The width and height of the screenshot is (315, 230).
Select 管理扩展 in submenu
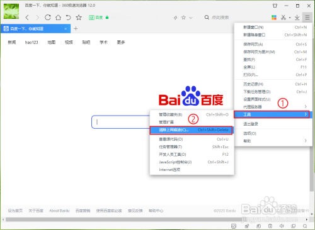192,122
